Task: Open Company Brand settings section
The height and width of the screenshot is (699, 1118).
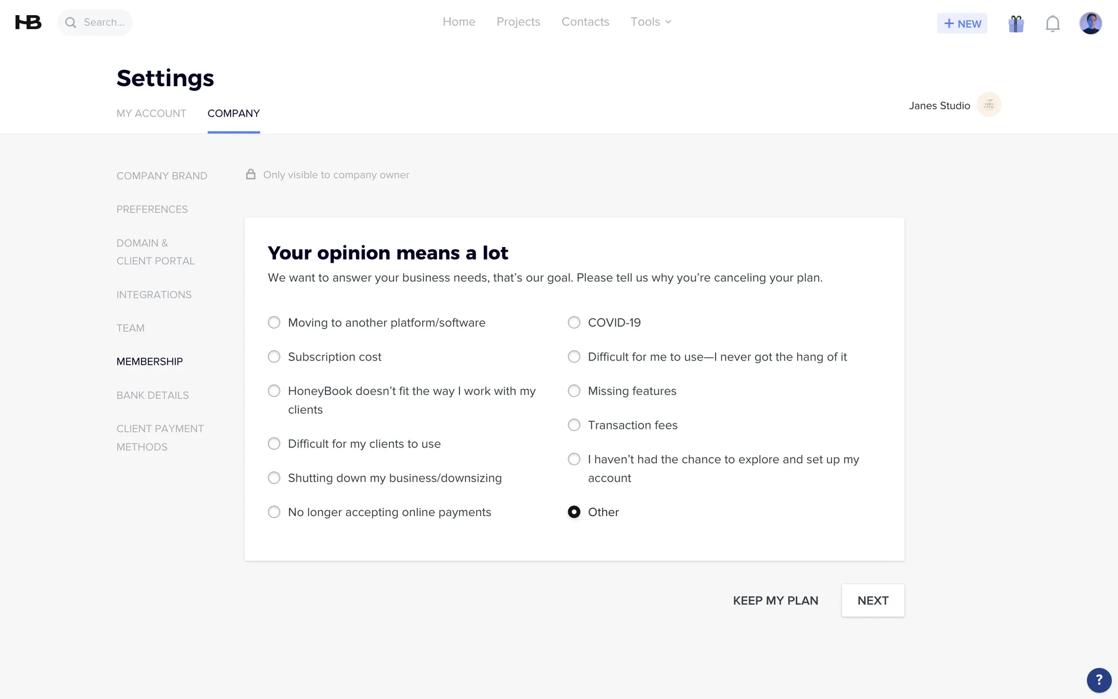Action: coord(162,176)
